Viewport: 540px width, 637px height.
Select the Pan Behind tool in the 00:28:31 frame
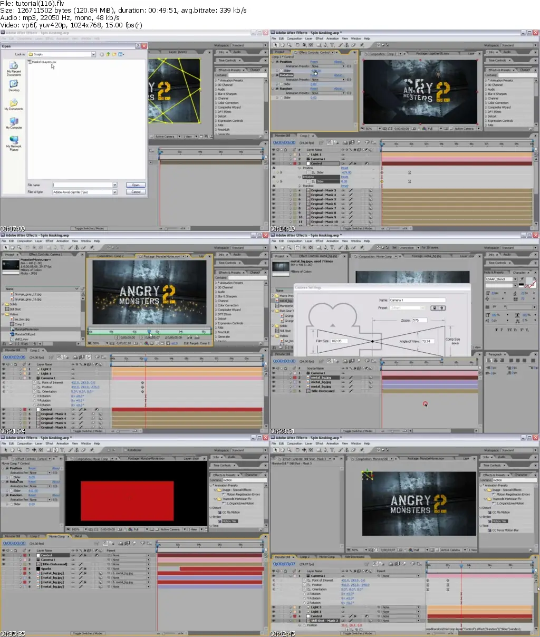[311, 247]
